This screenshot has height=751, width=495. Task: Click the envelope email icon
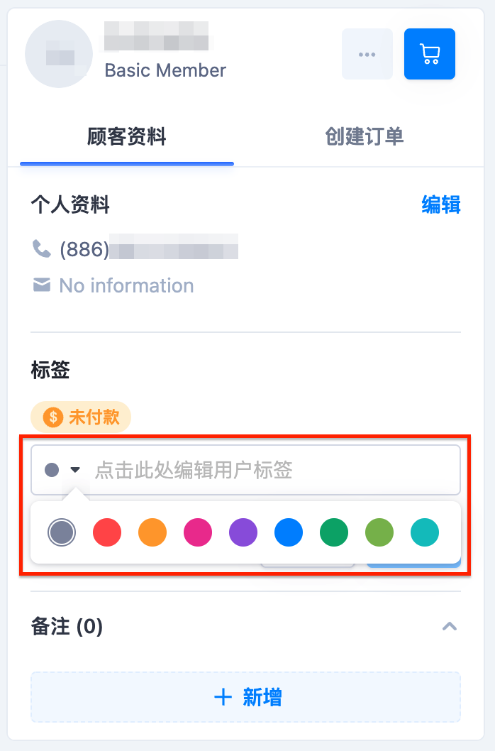(x=42, y=285)
